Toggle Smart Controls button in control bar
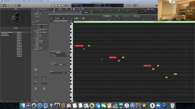Viewport: 195px width, 109px height. [14, 5]
